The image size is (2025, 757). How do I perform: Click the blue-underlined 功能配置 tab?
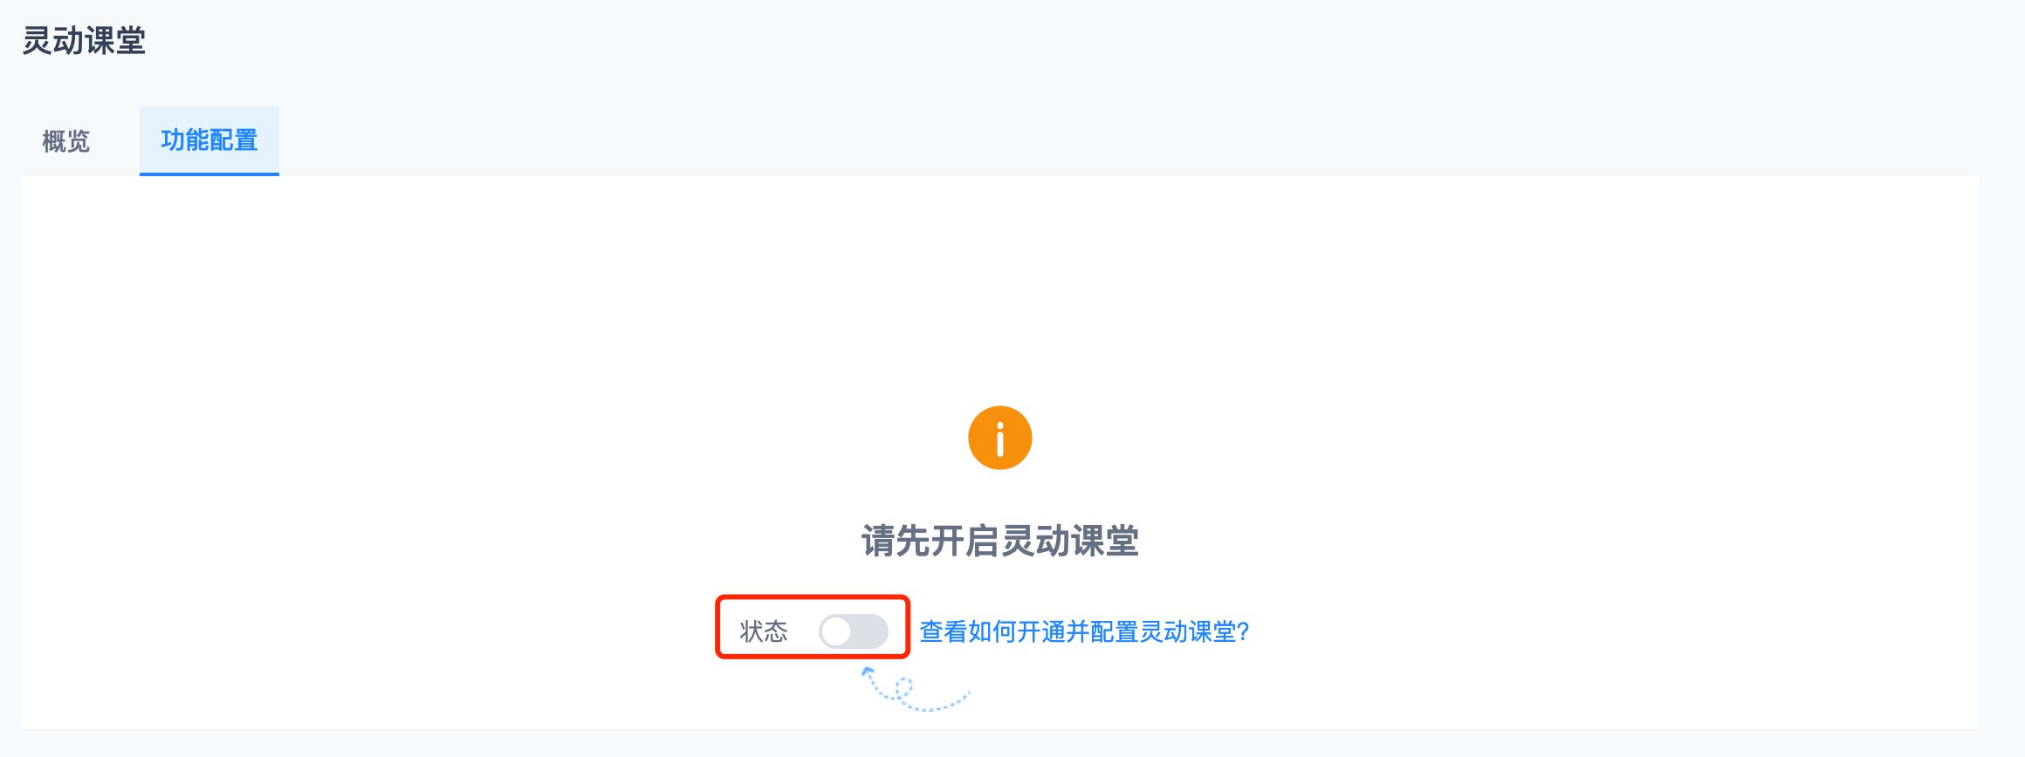209,140
